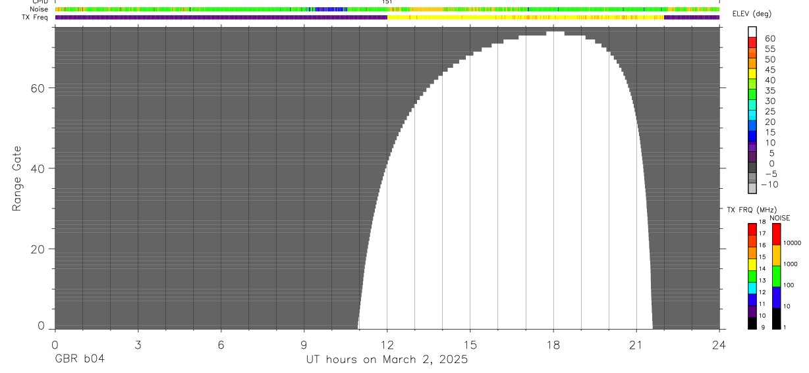809x373 pixels.
Task: Click the 'Noise' row label at top
Action: click(x=40, y=10)
